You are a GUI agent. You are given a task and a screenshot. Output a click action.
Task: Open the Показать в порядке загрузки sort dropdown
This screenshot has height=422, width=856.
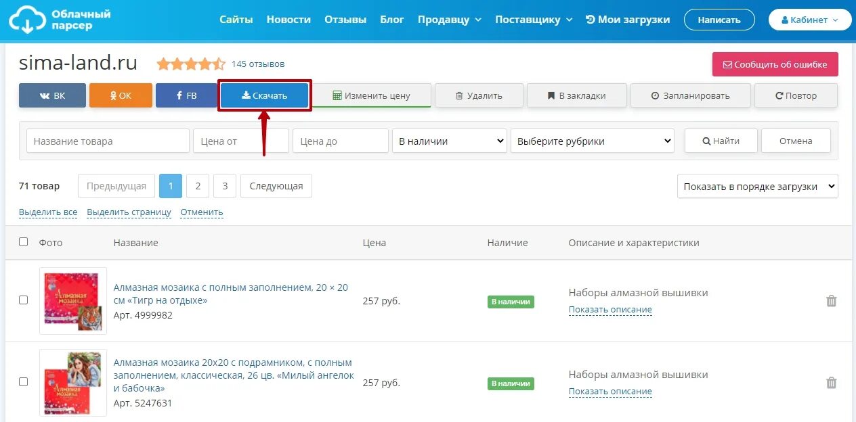click(x=758, y=186)
